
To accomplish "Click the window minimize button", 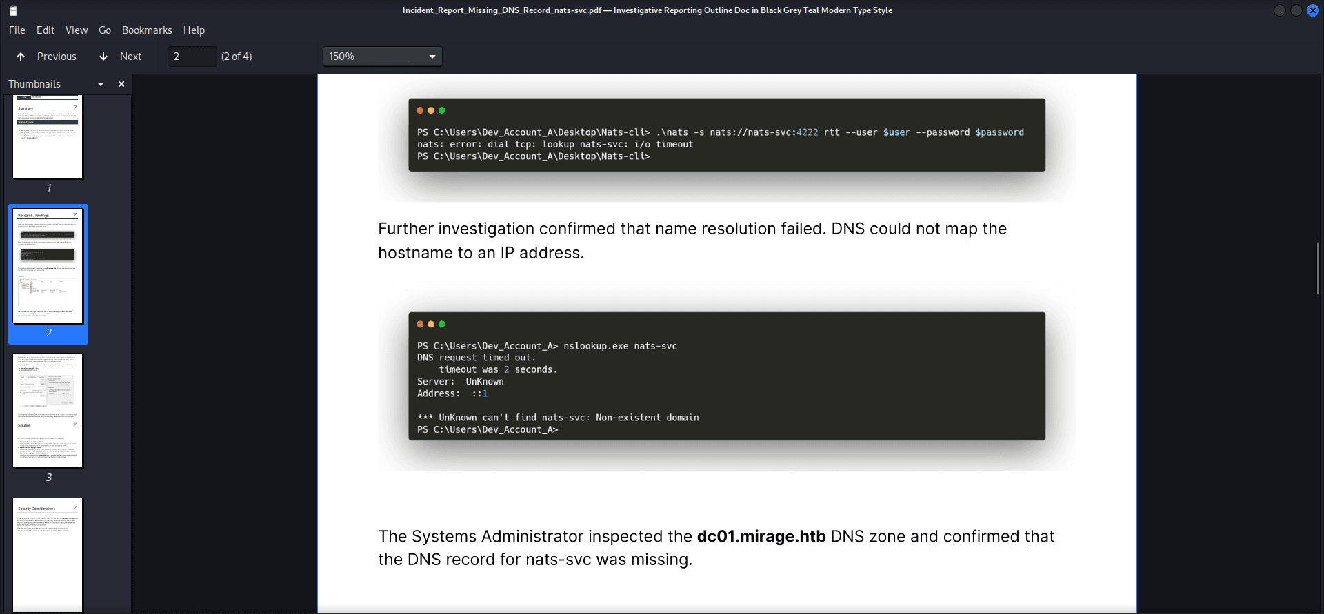I will coord(1280,10).
